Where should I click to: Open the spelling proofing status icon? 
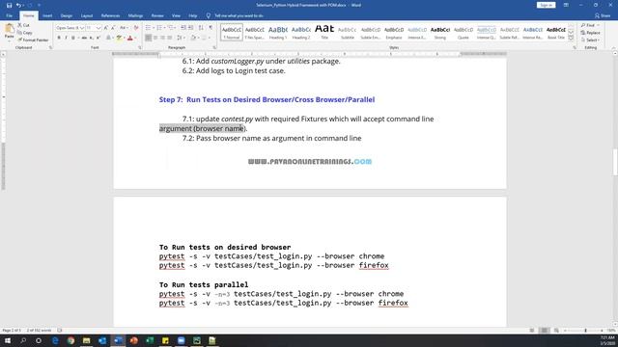pyautogui.click(x=60, y=331)
